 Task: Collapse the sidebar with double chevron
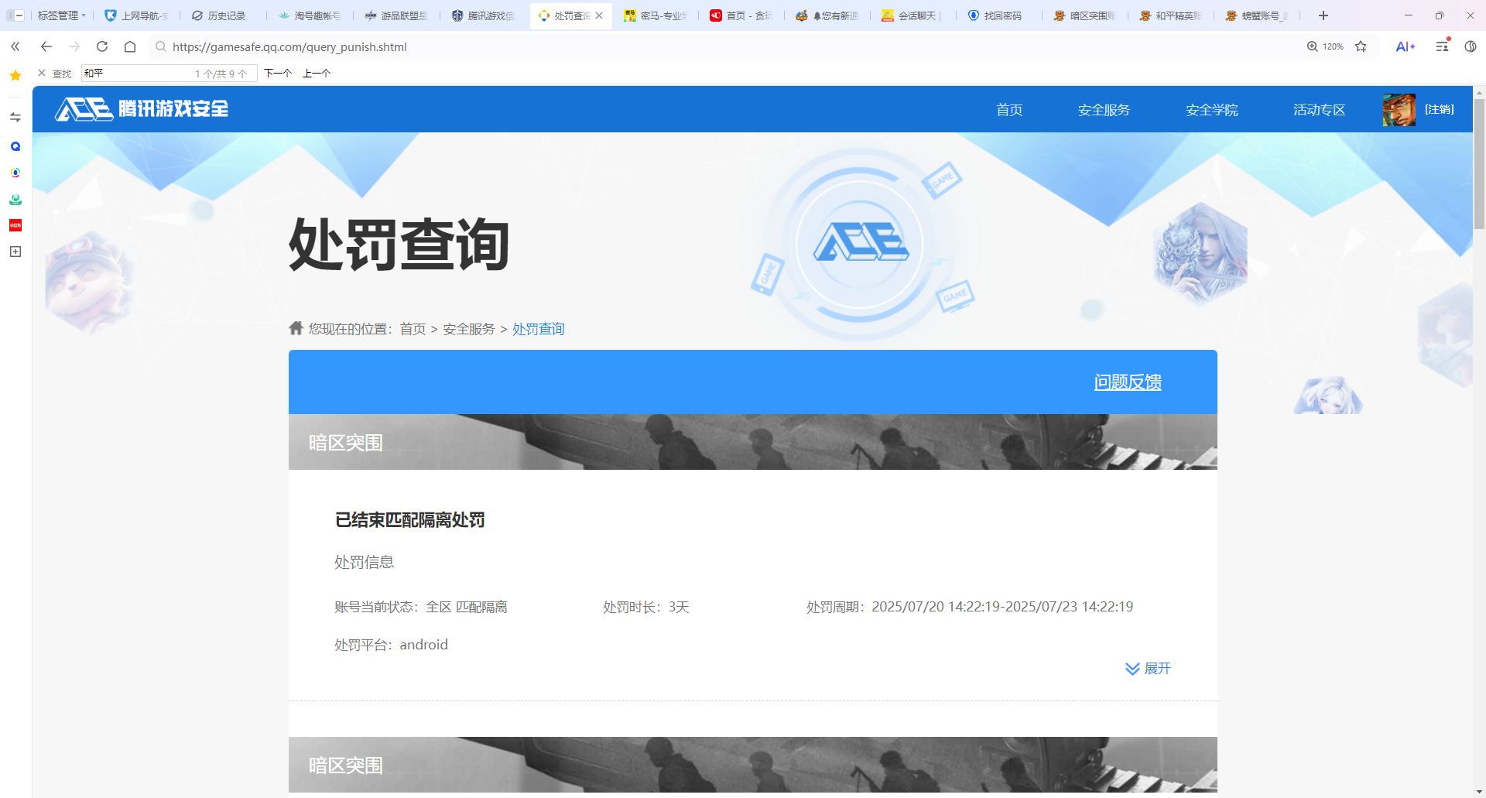(15, 46)
